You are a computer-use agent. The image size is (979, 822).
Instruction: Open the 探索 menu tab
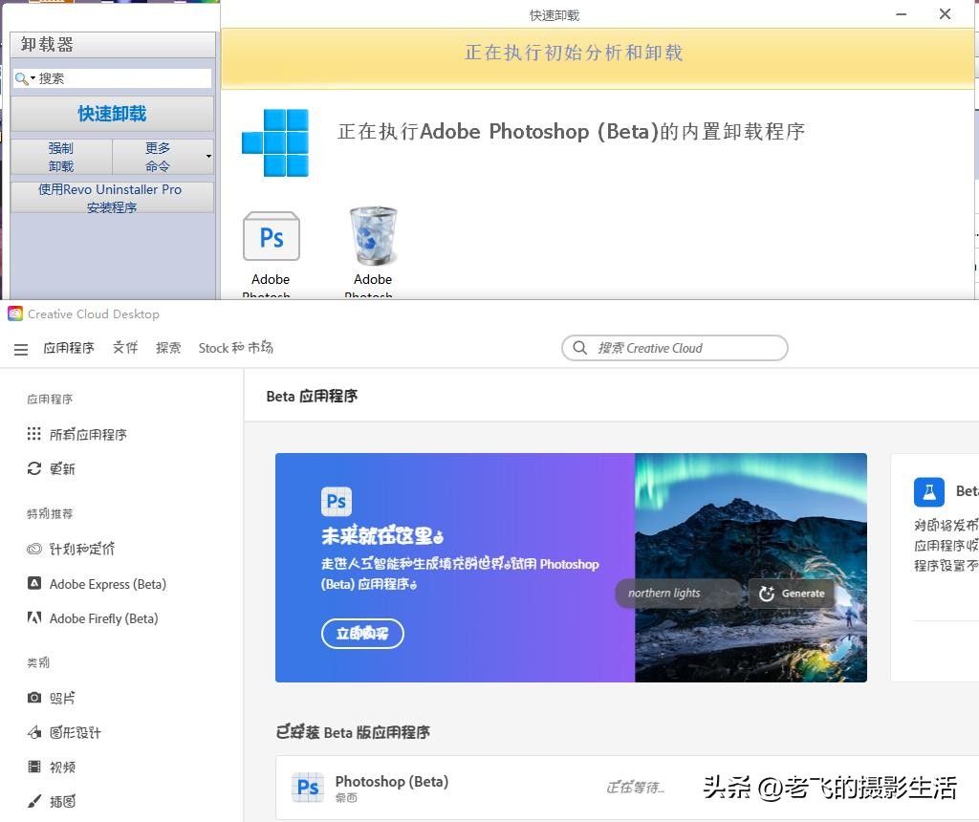[168, 348]
